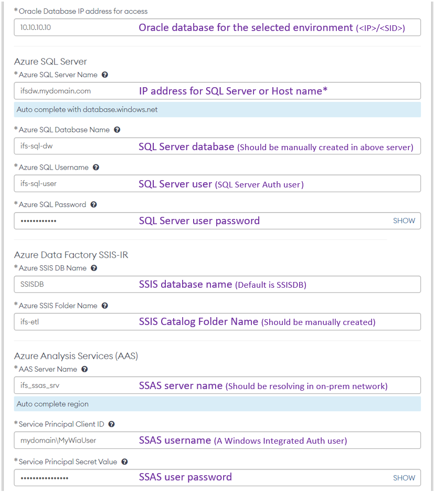434x492 pixels.
Task: Show the Azure SQL Password value
Action: pyautogui.click(x=404, y=221)
